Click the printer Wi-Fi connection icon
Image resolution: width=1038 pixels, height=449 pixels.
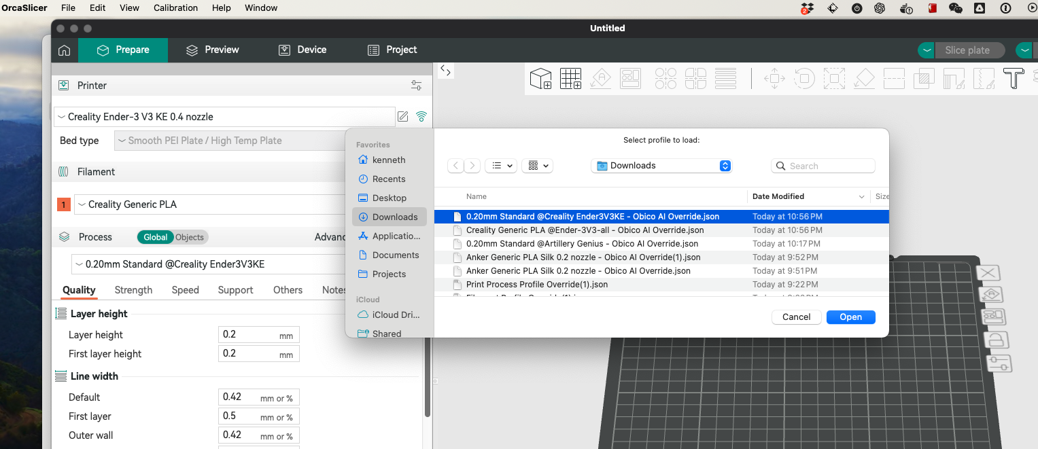(421, 116)
